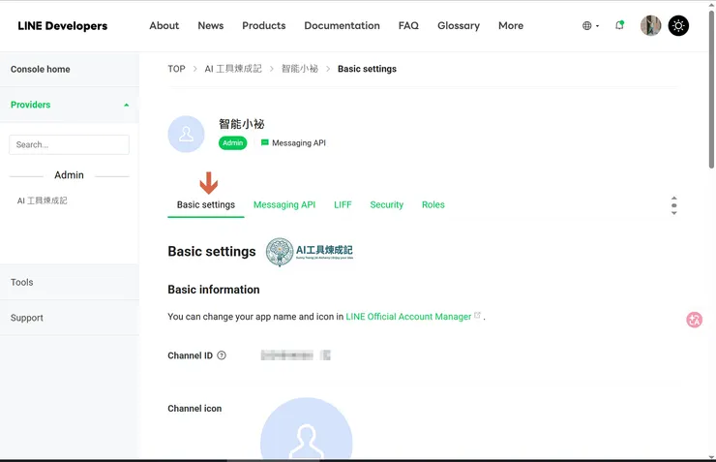Viewport: 716px width, 462px height.
Task: Switch to the LIFF tab
Action: (343, 204)
